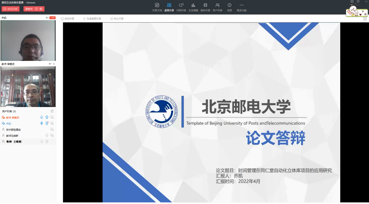Select the 桌面共享 desktop sharing tab
This screenshot has height=204, width=369.
[x=169, y=7]
